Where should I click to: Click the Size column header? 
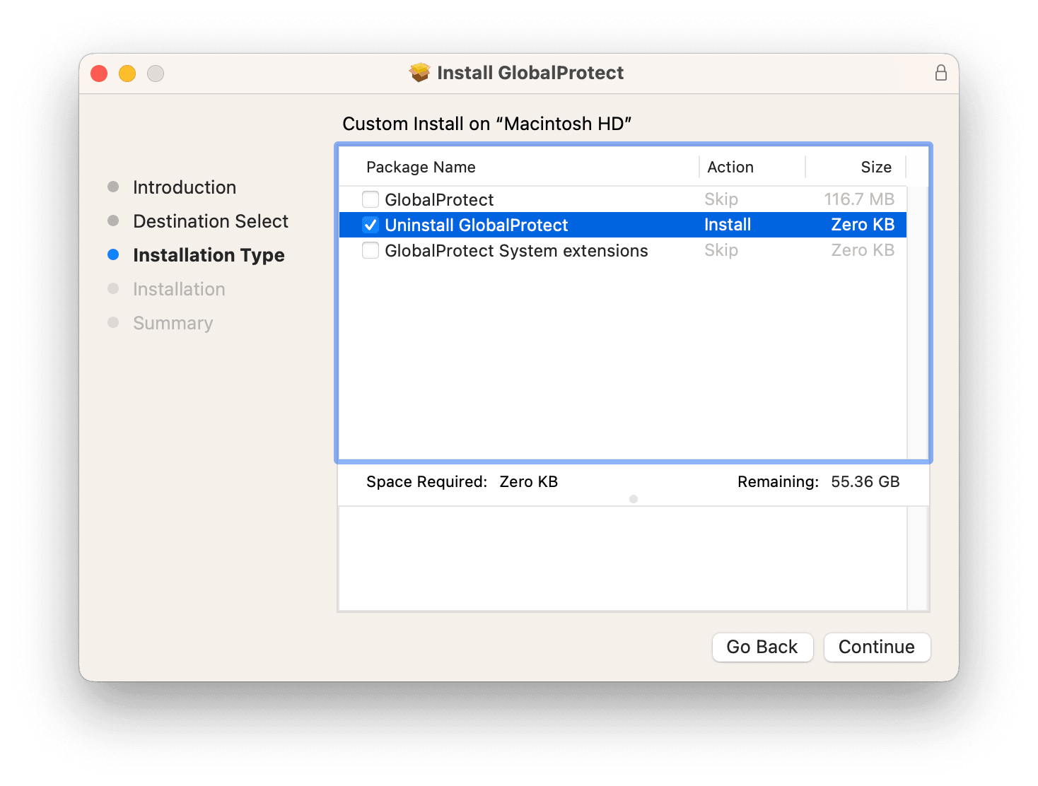pos(876,167)
